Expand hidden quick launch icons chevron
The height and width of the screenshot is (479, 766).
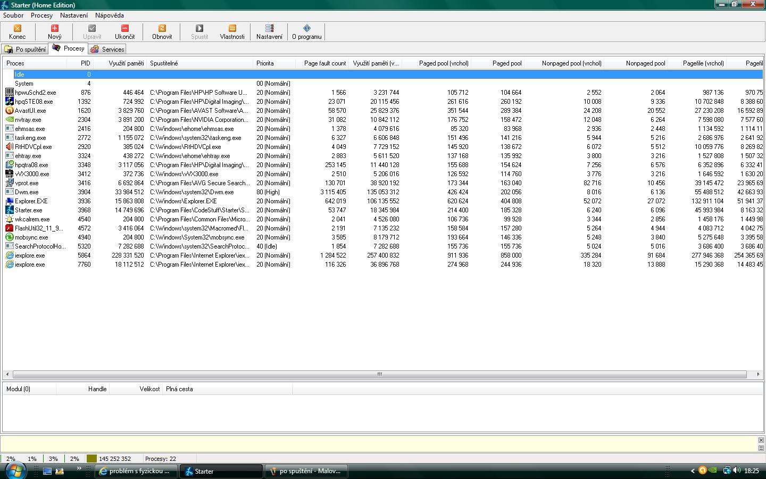[79, 468]
